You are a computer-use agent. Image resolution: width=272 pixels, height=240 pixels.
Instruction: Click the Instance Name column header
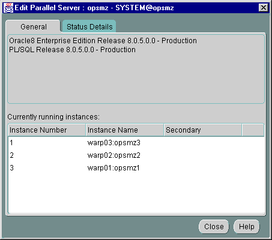pos(125,130)
